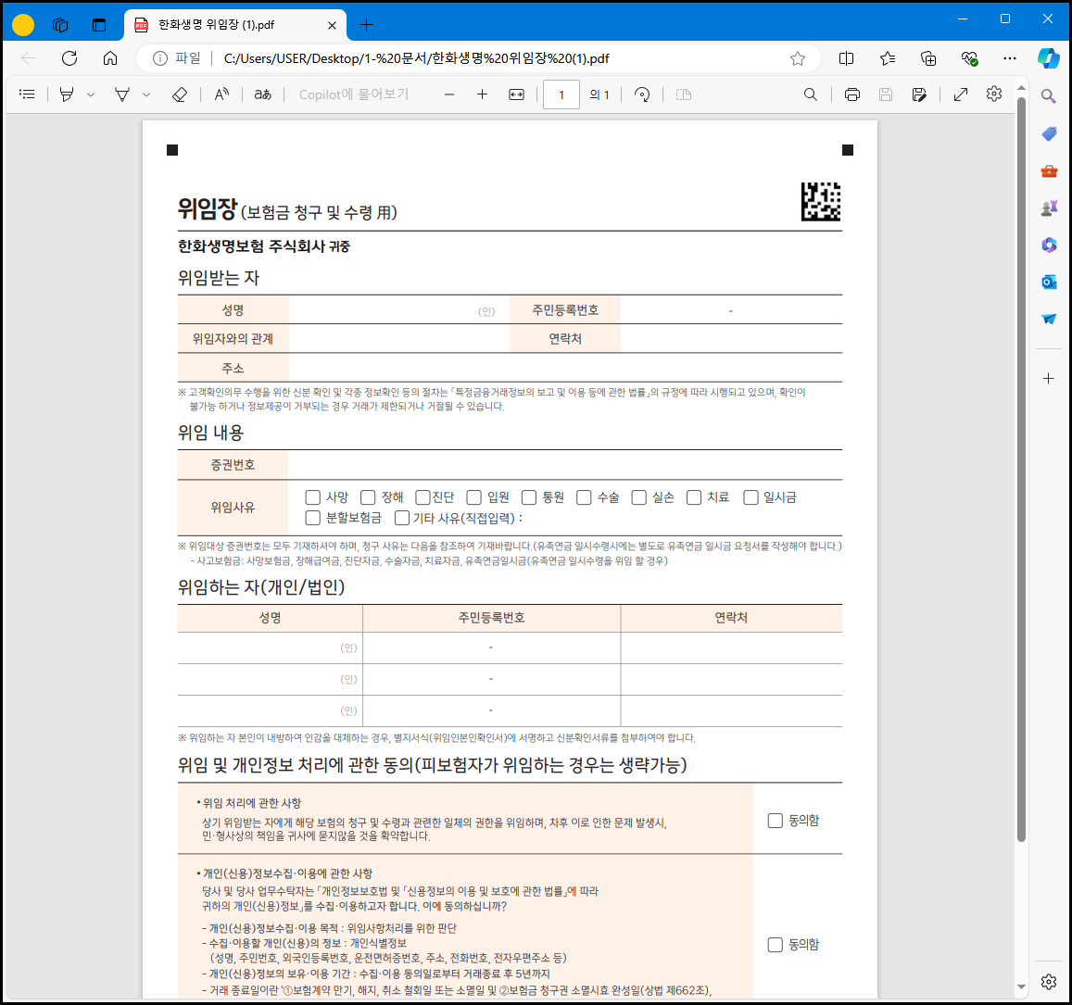Image resolution: width=1072 pixels, height=1005 pixels.
Task: Check the 실손 checkbox
Action: [x=638, y=497]
